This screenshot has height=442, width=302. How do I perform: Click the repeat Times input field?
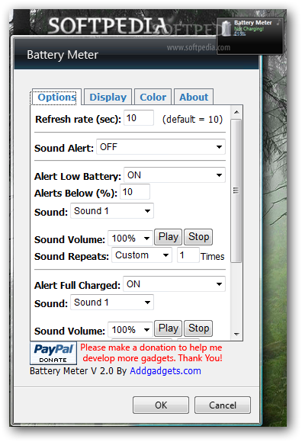(188, 255)
